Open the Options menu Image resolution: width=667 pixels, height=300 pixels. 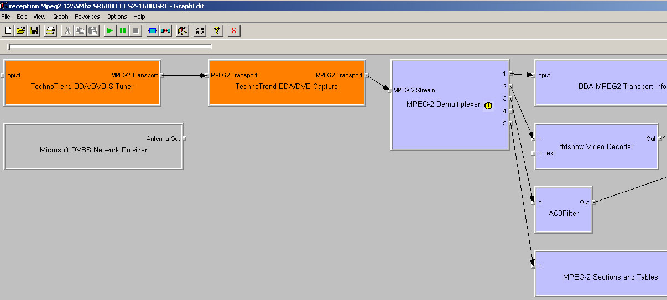click(117, 17)
